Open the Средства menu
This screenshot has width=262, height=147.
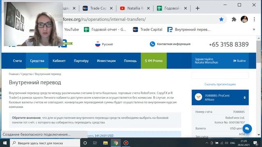coord(37,61)
